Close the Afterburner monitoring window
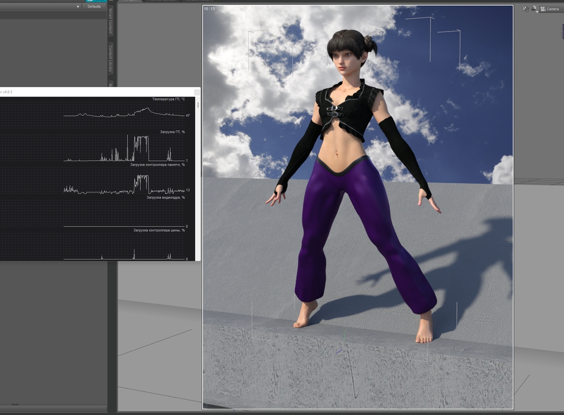This screenshot has width=564, height=415. pos(197,92)
